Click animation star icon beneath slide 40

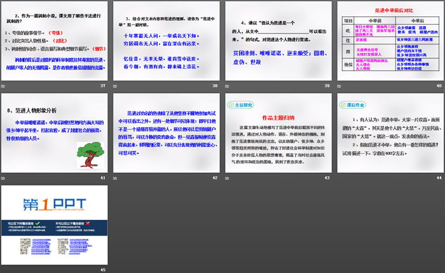[x=339, y=86]
